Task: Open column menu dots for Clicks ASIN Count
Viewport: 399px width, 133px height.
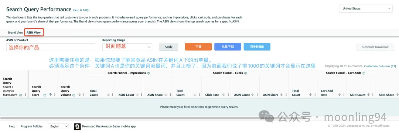Action: point(257,95)
